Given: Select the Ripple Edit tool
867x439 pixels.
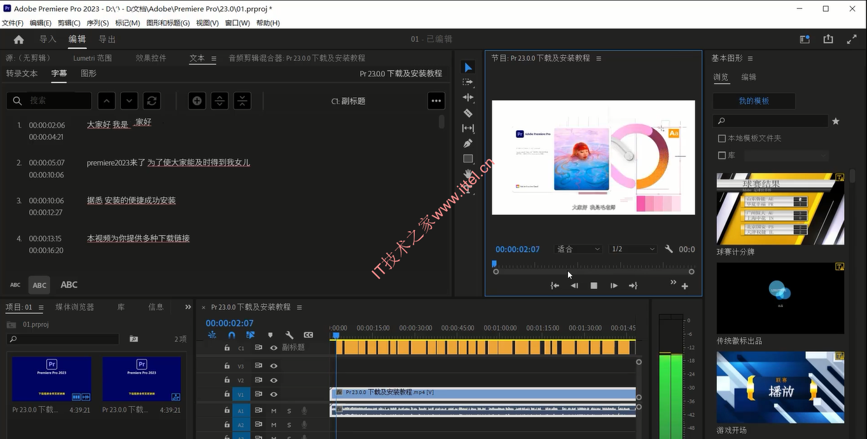Looking at the screenshot, I should [468, 98].
